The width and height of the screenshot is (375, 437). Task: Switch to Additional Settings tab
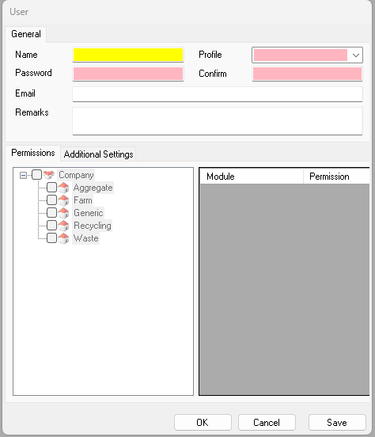click(98, 154)
